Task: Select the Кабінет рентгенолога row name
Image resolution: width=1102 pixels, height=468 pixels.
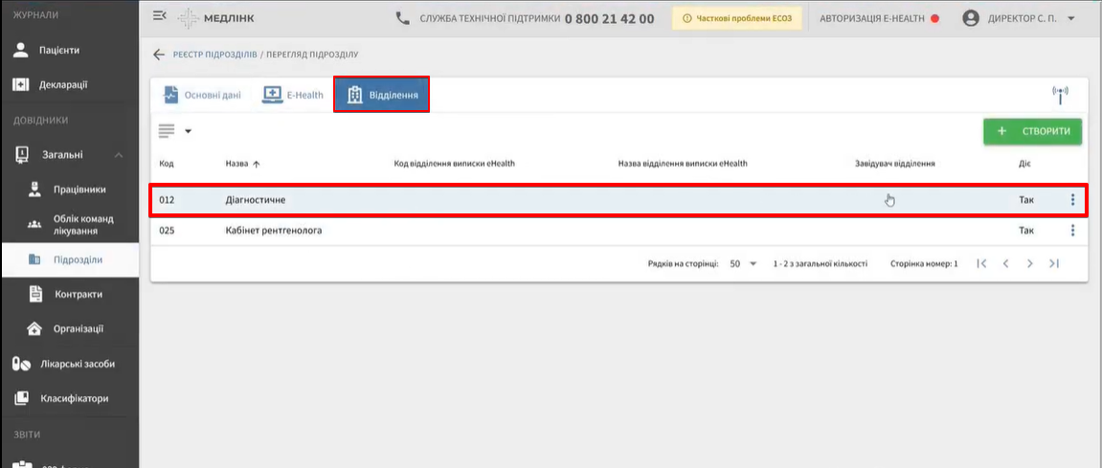Action: click(x=274, y=230)
